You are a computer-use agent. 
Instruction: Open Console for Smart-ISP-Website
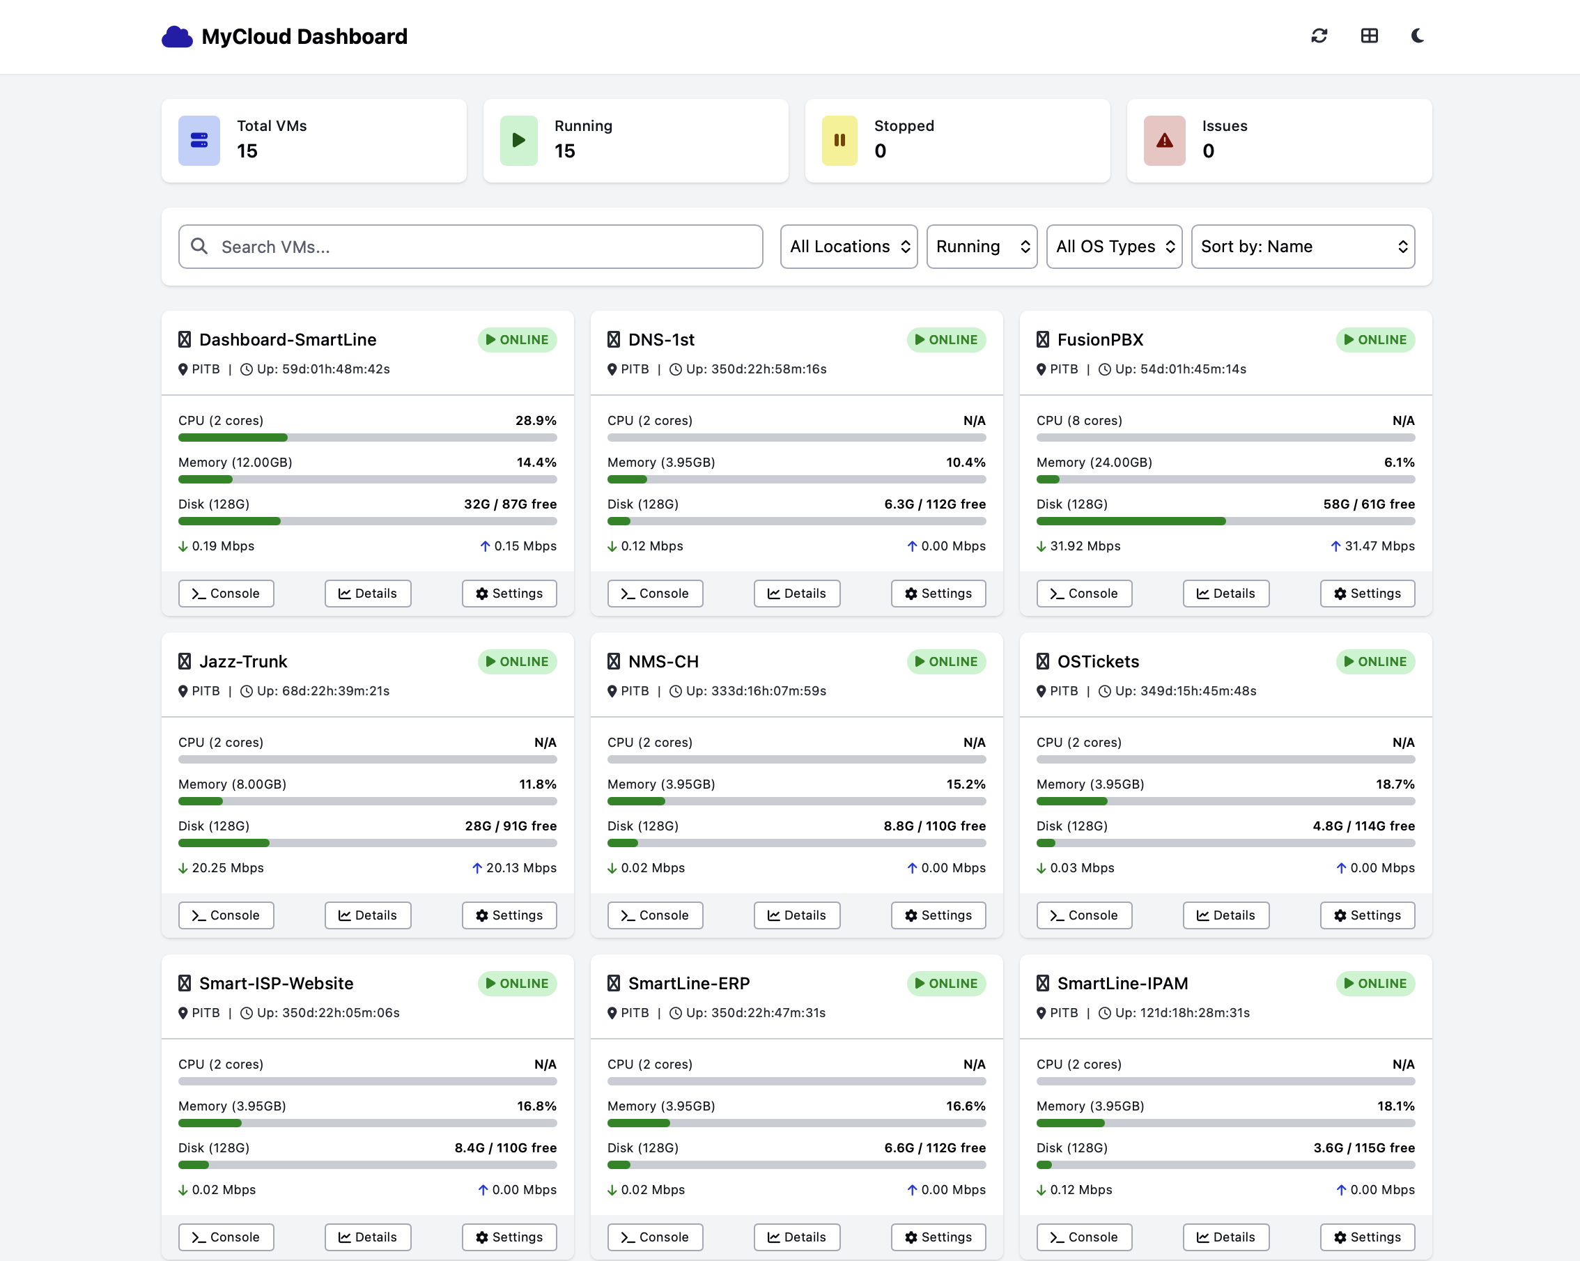pyautogui.click(x=226, y=1236)
